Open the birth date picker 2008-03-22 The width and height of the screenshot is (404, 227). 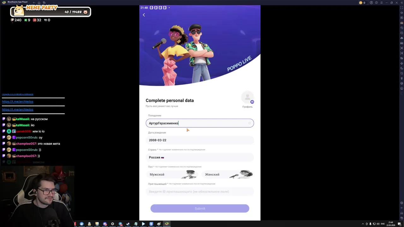(200, 140)
